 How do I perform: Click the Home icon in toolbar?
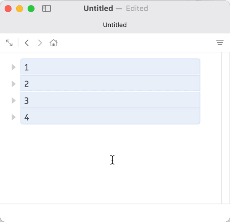tap(54, 43)
